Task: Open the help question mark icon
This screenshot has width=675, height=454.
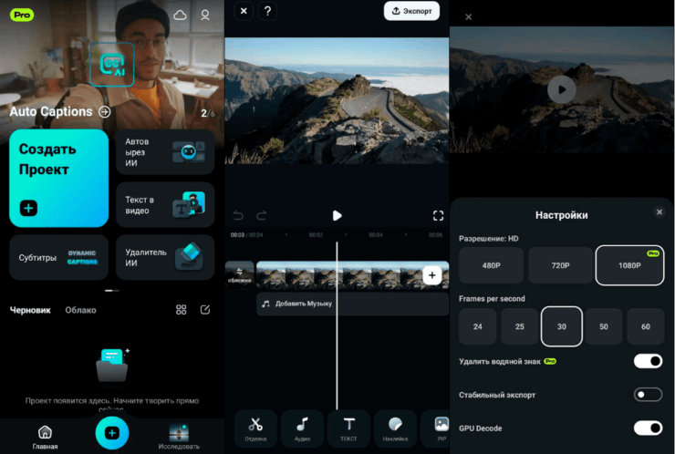Action: (267, 11)
